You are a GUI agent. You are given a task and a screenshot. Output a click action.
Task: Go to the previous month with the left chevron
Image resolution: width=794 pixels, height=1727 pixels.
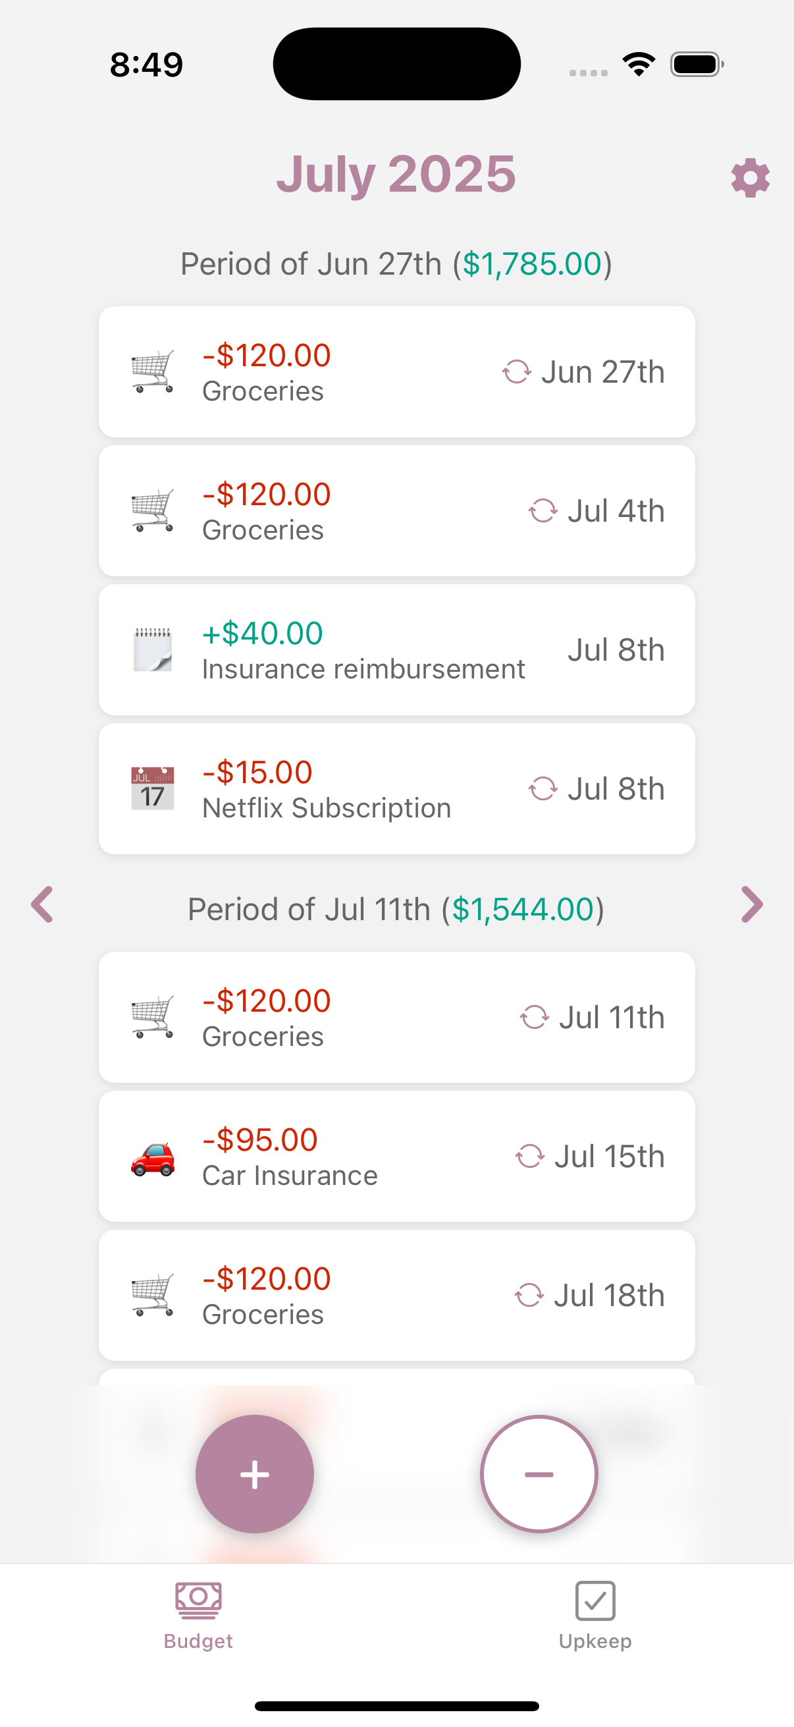pos(42,904)
